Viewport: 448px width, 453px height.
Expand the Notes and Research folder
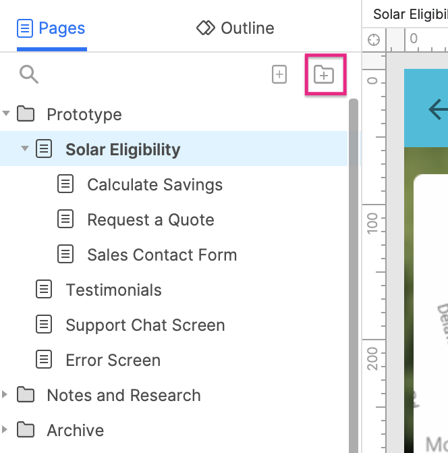[x=6, y=395]
